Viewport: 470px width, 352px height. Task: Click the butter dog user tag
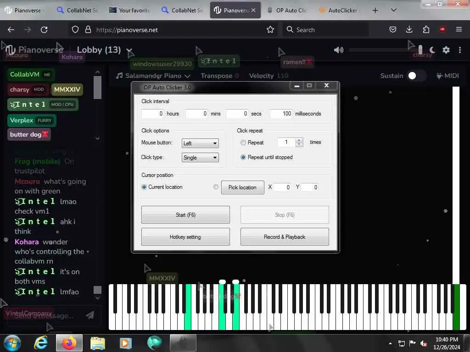pyautogui.click(x=29, y=134)
